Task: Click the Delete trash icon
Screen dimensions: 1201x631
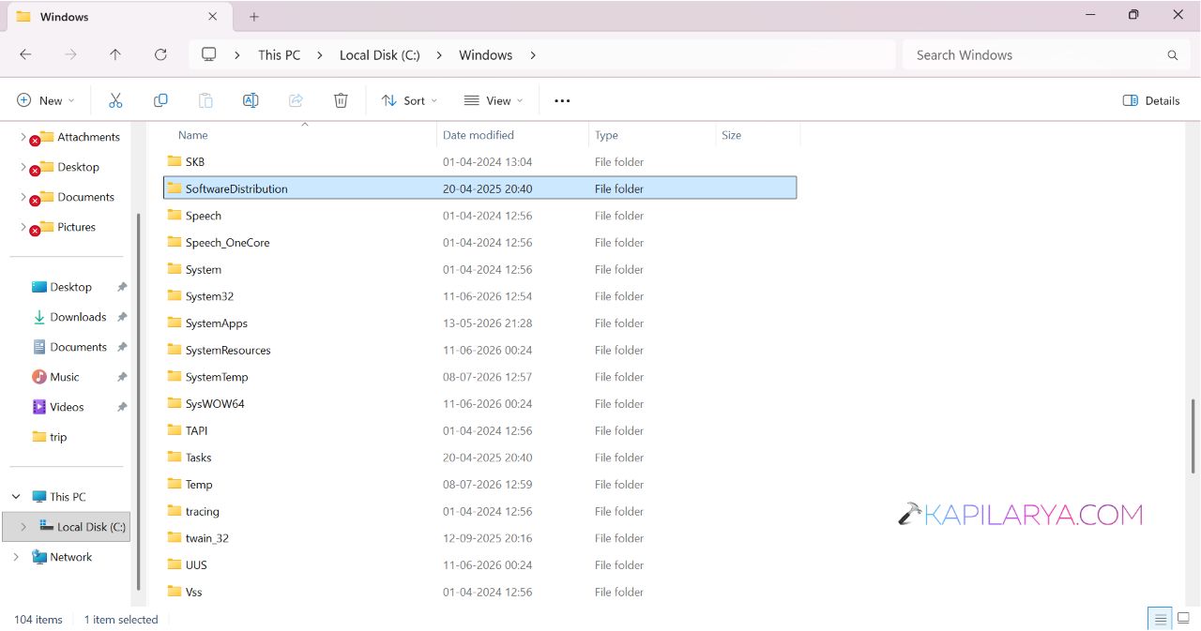Action: [341, 100]
